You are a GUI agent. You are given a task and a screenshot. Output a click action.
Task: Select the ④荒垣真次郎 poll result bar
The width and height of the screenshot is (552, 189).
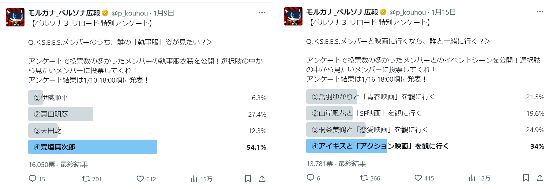(92, 147)
